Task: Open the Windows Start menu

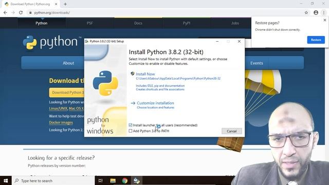Action: point(6,180)
